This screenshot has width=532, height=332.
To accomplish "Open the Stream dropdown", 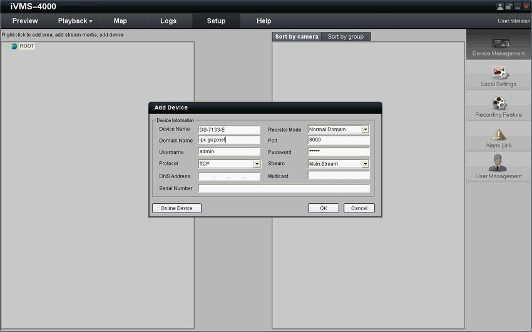I will [x=365, y=164].
